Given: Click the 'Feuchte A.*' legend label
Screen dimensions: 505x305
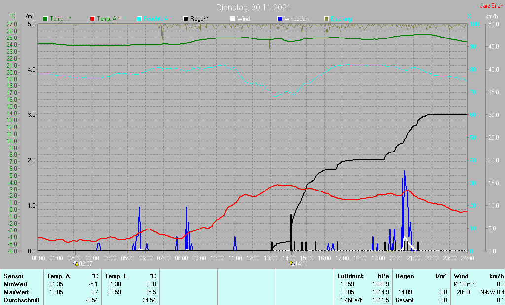Looking at the screenshot, I should [x=157, y=19].
